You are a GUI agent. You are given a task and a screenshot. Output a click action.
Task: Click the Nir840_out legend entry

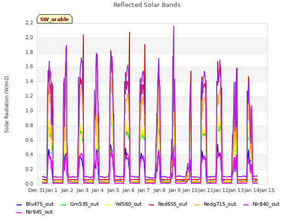(x=261, y=204)
